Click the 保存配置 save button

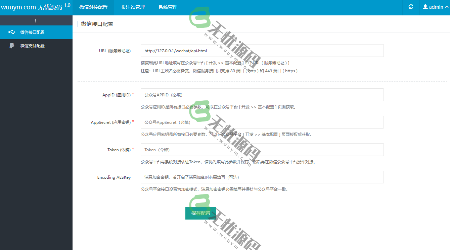click(x=200, y=213)
